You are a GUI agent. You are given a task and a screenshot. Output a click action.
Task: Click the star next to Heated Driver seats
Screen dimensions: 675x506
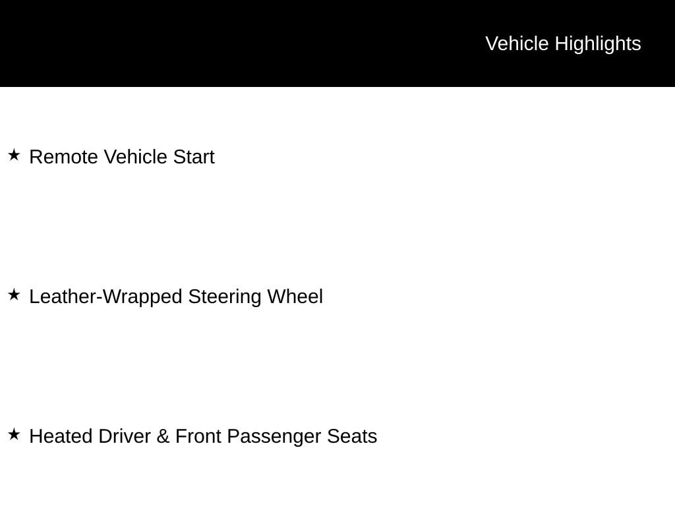click(x=14, y=435)
